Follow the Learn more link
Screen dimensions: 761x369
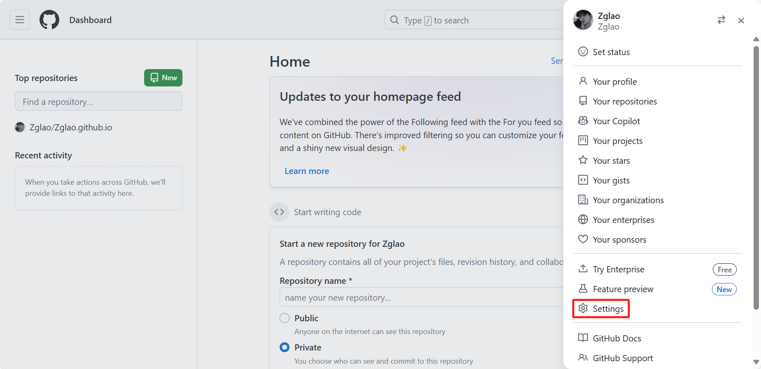point(307,171)
